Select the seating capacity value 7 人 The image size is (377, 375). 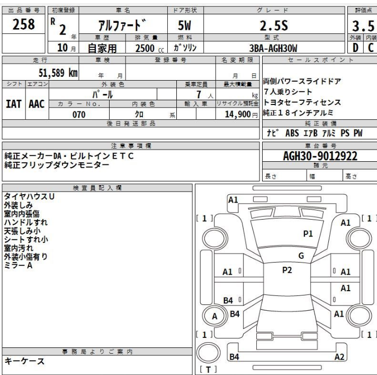pyautogui.click(x=204, y=94)
